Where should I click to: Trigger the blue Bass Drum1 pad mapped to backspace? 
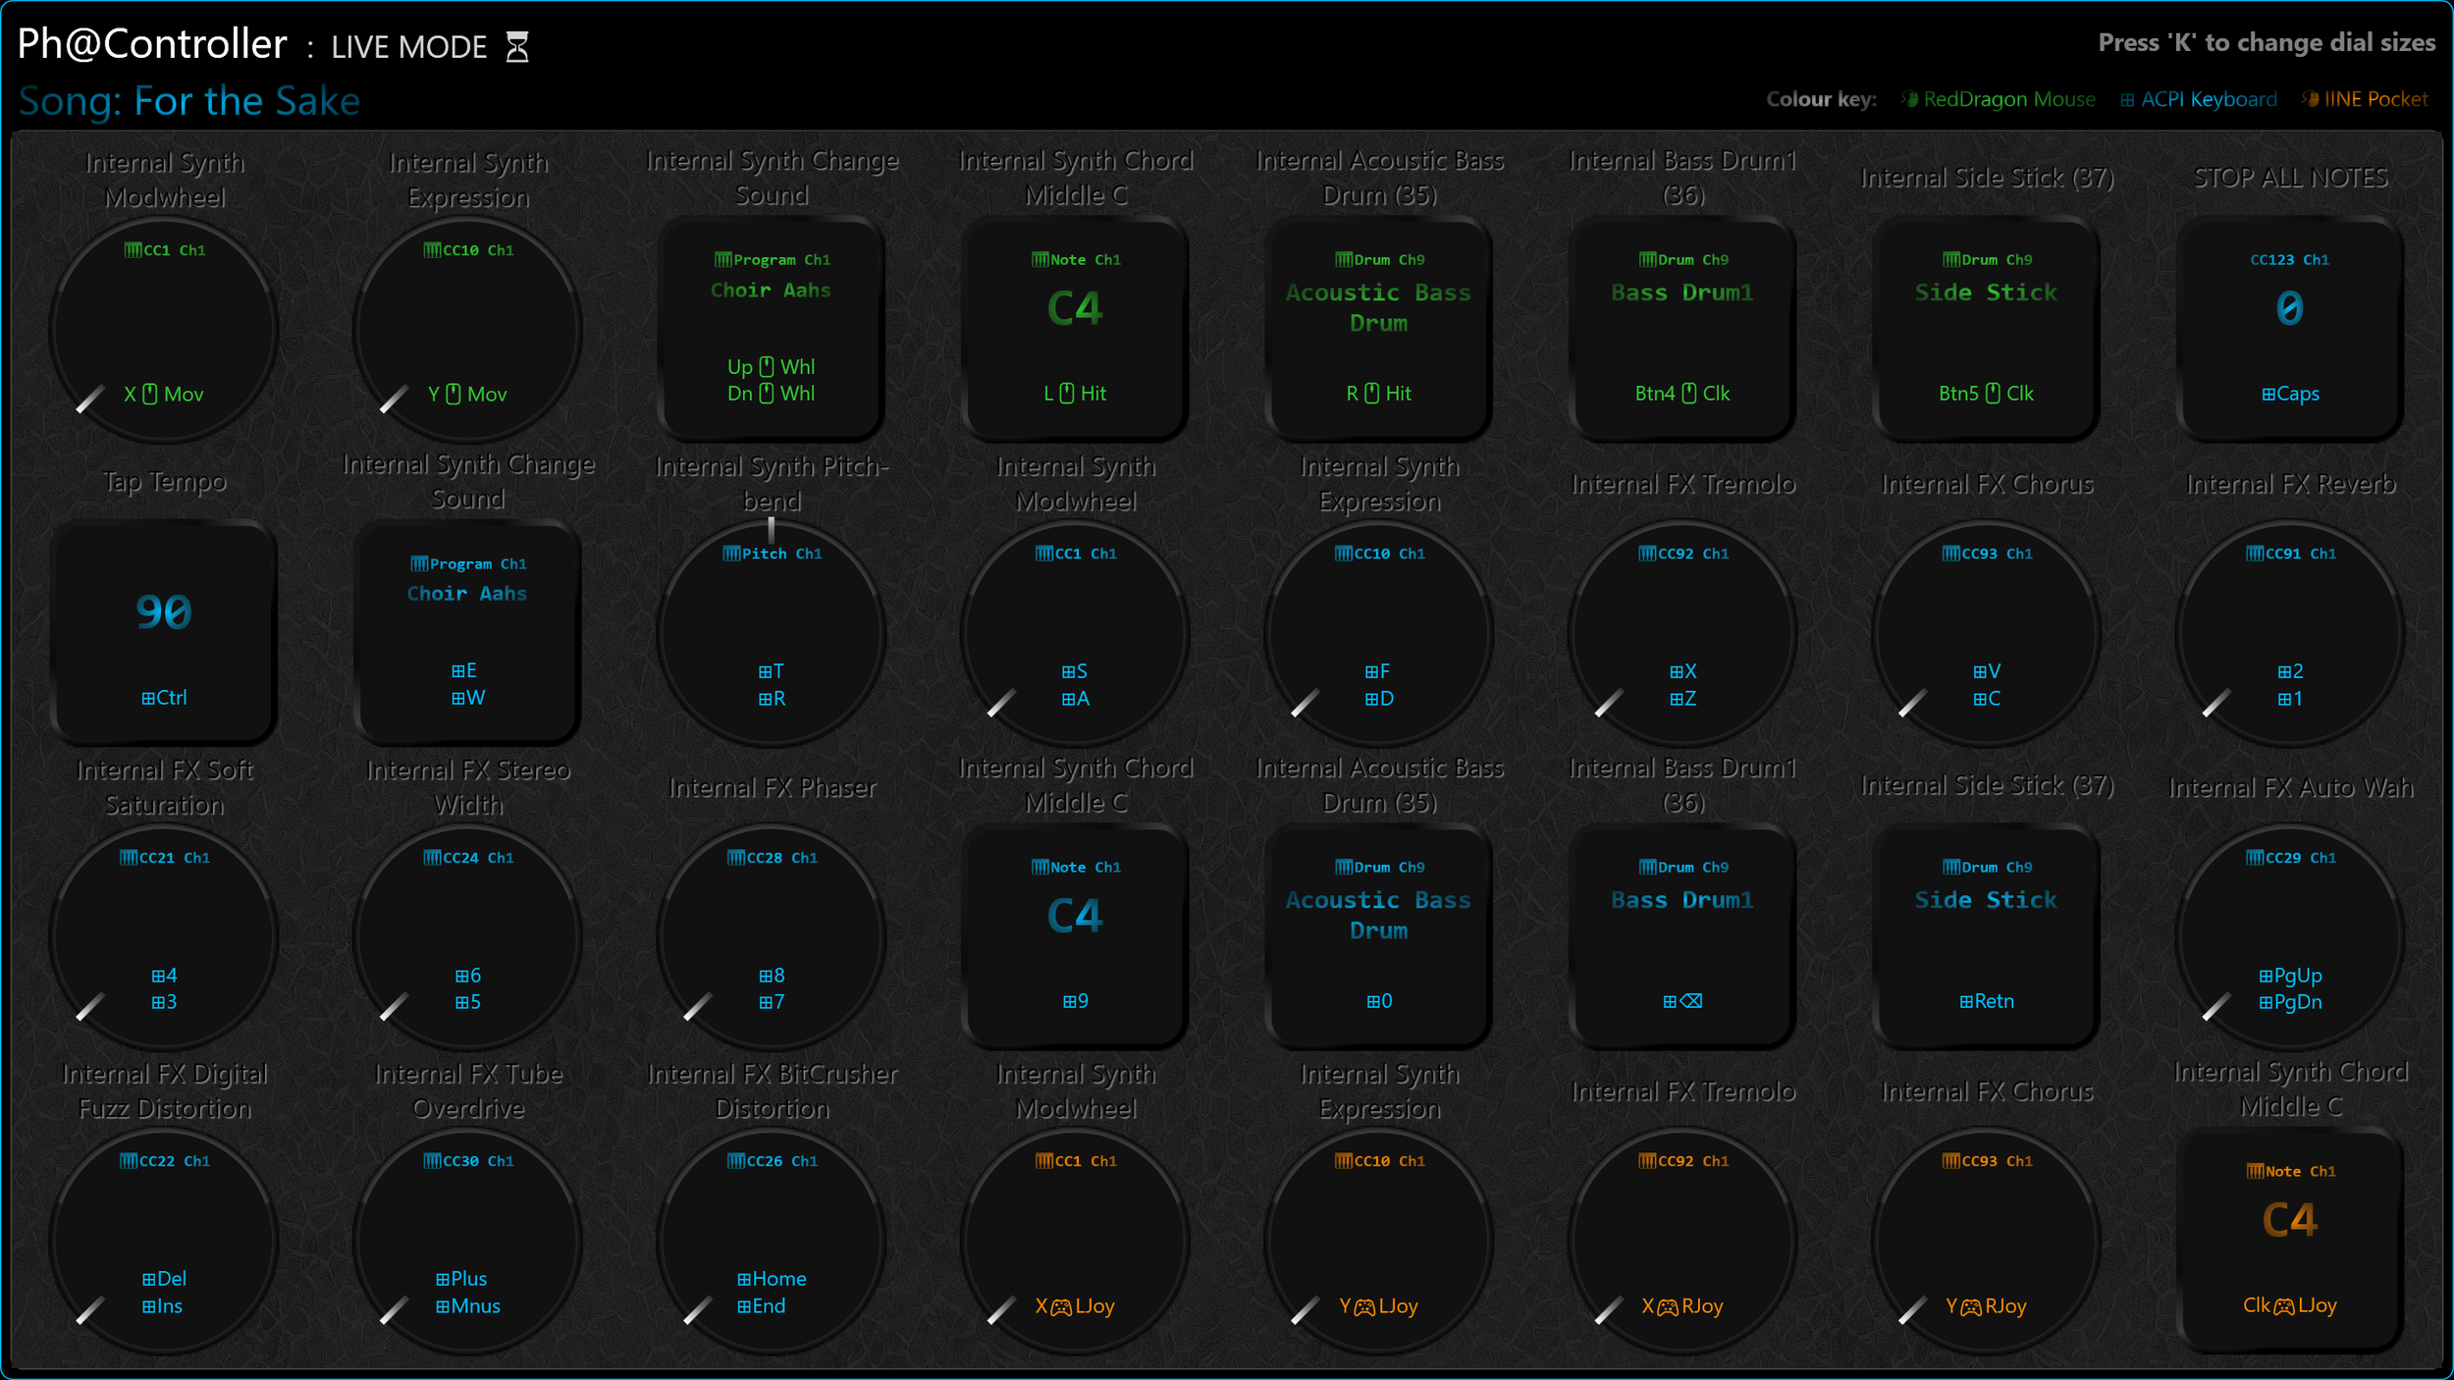[x=1683, y=938]
